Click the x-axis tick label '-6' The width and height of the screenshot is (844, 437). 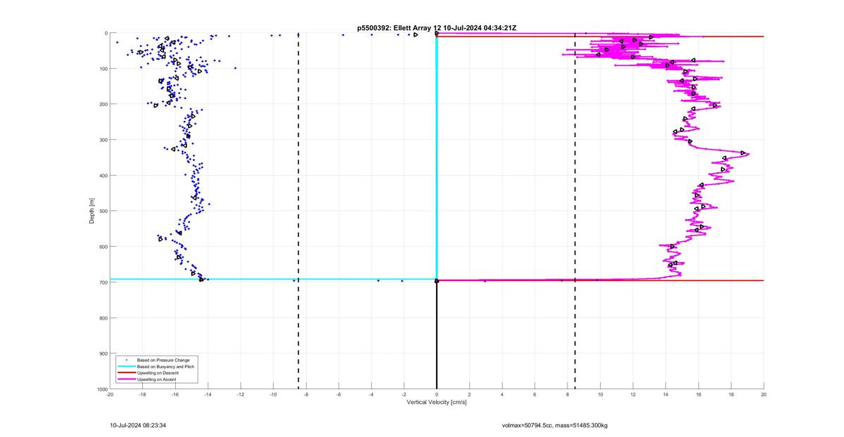(338, 394)
